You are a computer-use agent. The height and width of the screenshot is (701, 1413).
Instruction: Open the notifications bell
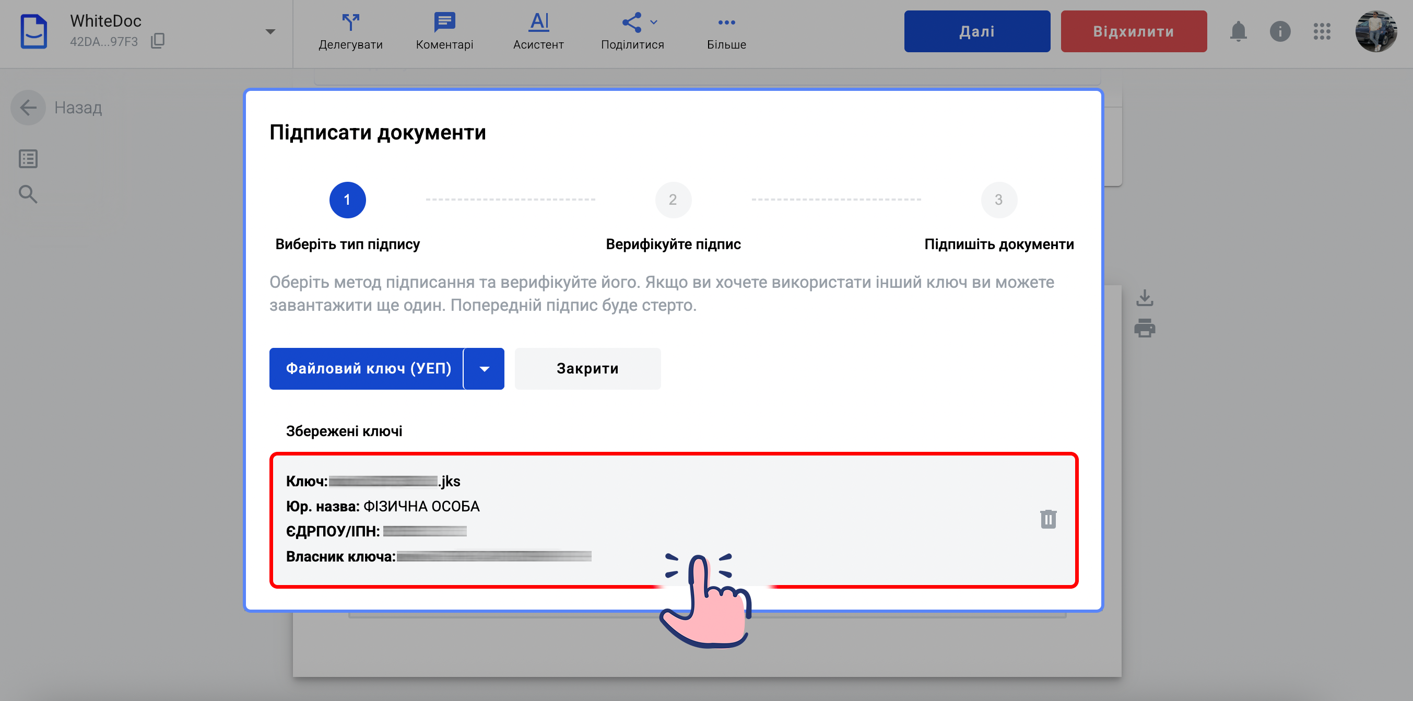1238,31
